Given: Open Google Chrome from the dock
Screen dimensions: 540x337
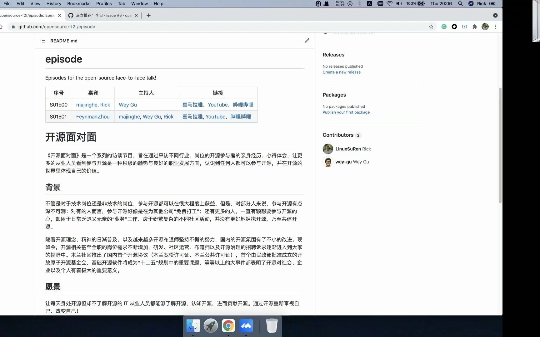Looking at the screenshot, I should [228, 326].
